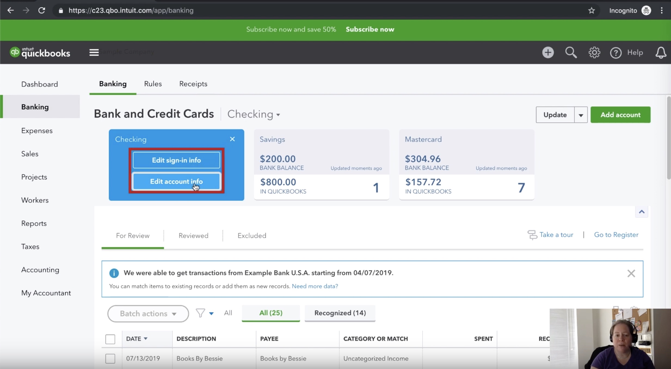
Task: Expand the Update button dropdown arrow
Action: click(581, 115)
